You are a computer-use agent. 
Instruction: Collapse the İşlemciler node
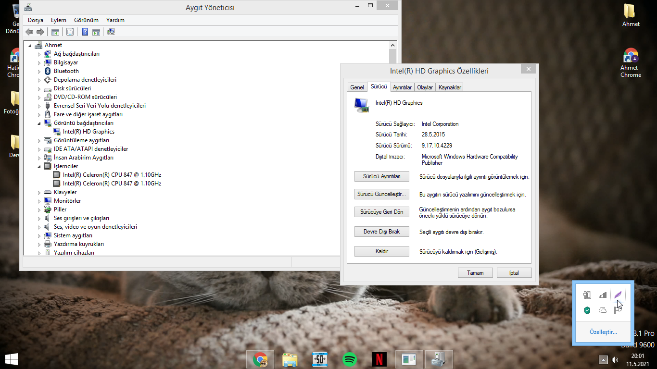pos(39,167)
